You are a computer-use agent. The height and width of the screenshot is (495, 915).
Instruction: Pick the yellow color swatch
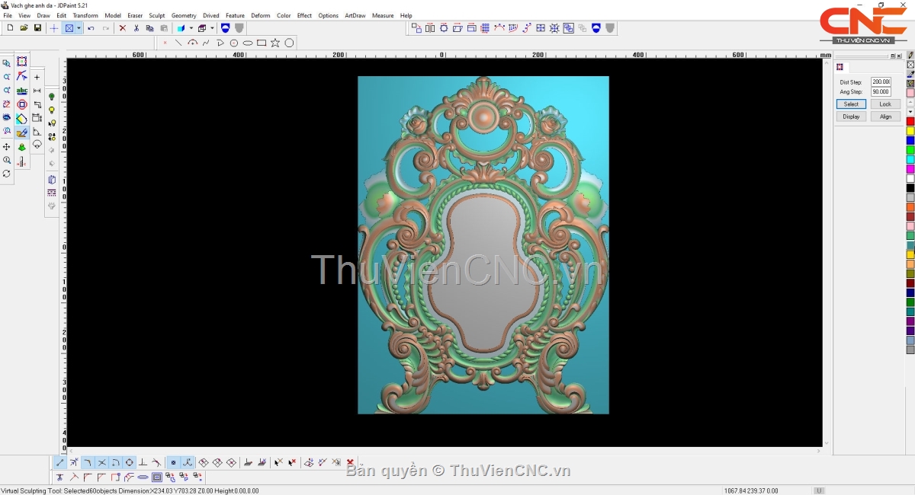tap(910, 131)
